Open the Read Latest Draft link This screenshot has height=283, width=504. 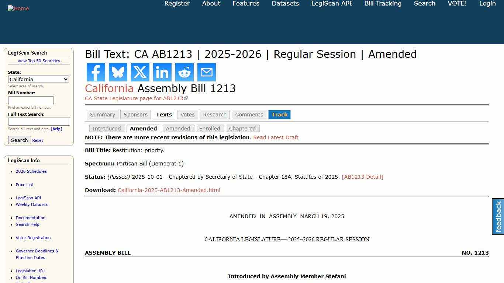pyautogui.click(x=276, y=137)
